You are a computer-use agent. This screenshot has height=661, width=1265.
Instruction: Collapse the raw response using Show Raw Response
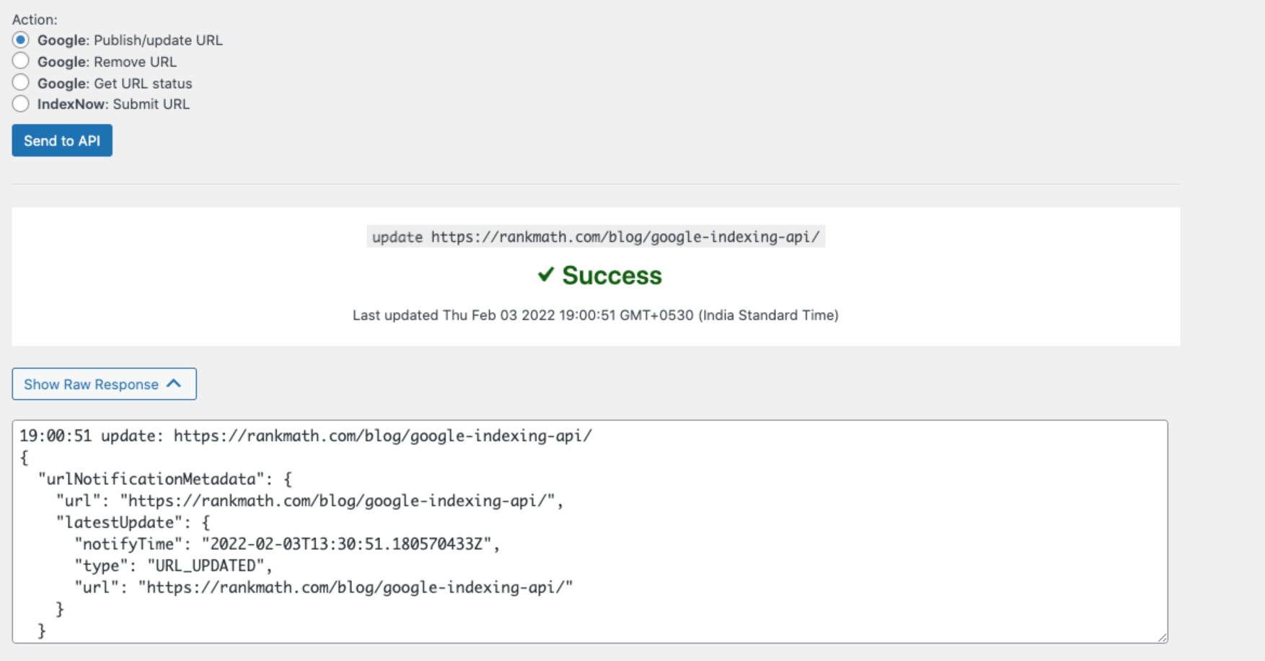103,384
